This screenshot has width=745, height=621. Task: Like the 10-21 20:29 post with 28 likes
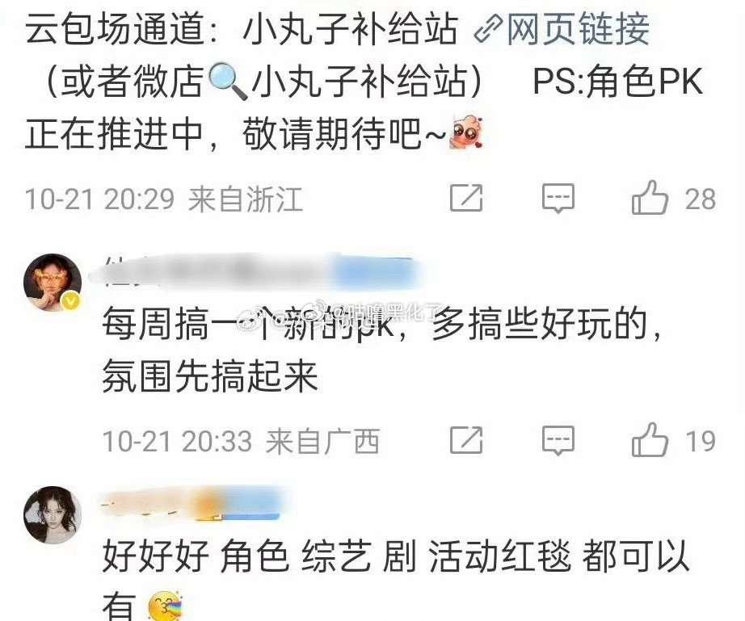pyautogui.click(x=650, y=198)
